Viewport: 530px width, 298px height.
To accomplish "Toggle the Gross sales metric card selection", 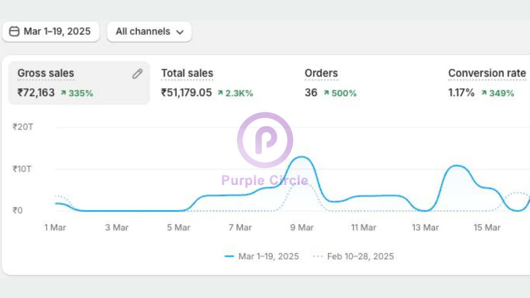I will 79,83.
